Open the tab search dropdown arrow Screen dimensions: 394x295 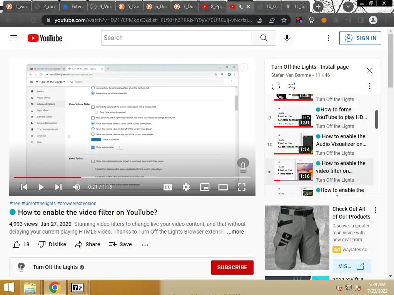348,7
